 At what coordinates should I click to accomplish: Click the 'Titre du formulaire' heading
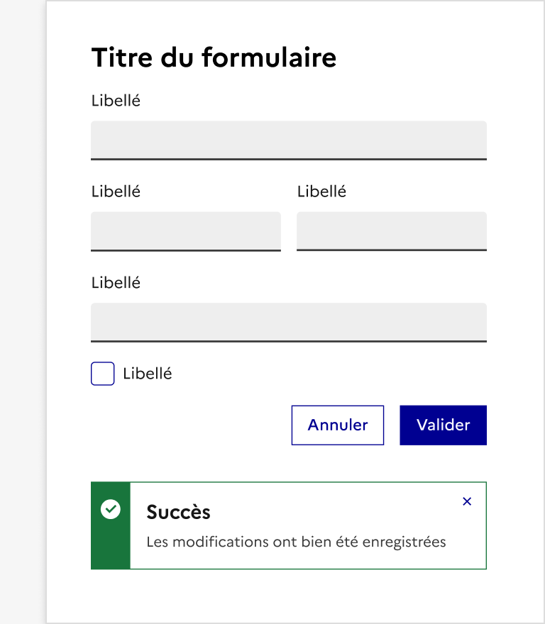point(214,57)
